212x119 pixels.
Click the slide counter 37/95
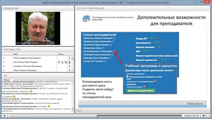pos(79,111)
